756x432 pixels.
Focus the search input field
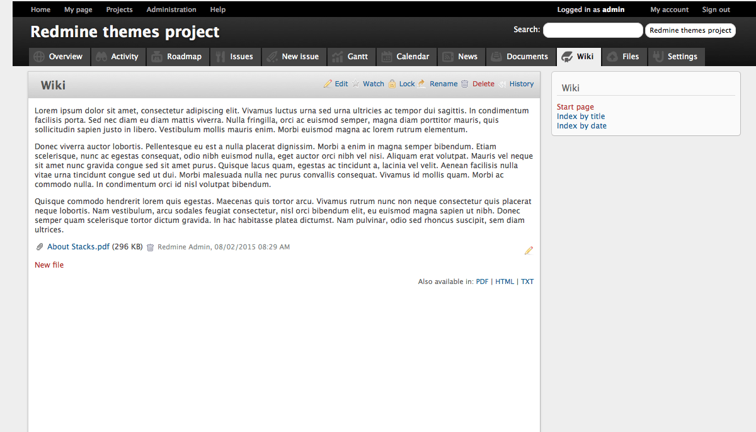pyautogui.click(x=593, y=30)
